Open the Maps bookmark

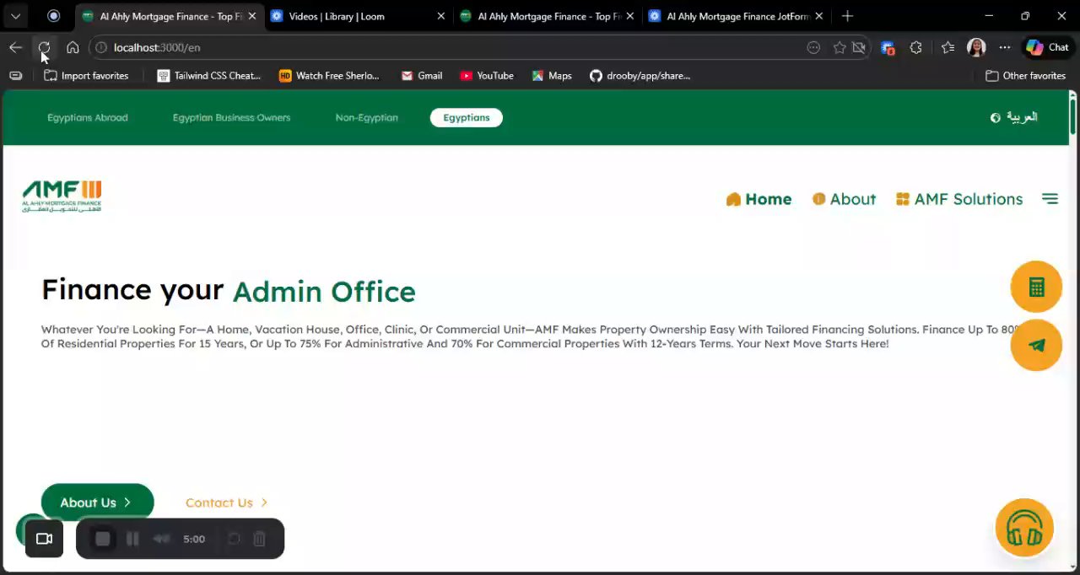pyautogui.click(x=551, y=76)
